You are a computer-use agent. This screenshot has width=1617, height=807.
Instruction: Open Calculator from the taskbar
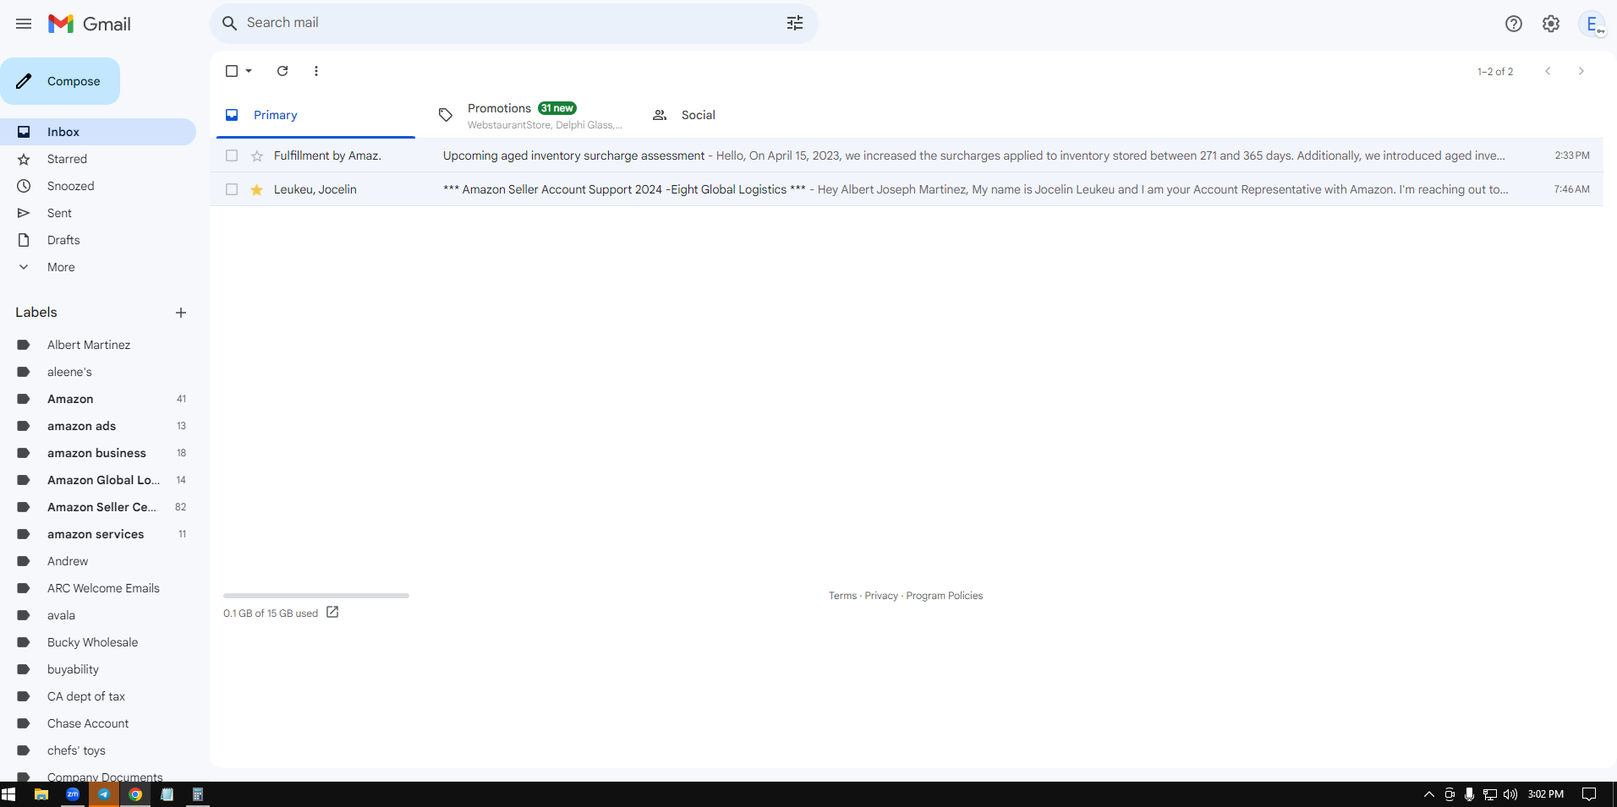pos(198,794)
